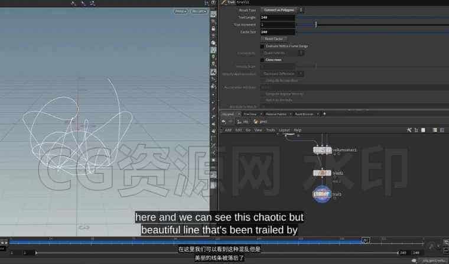This screenshot has width=449, height=264.
Task: Open the network editor Add menu
Action: tap(228, 130)
